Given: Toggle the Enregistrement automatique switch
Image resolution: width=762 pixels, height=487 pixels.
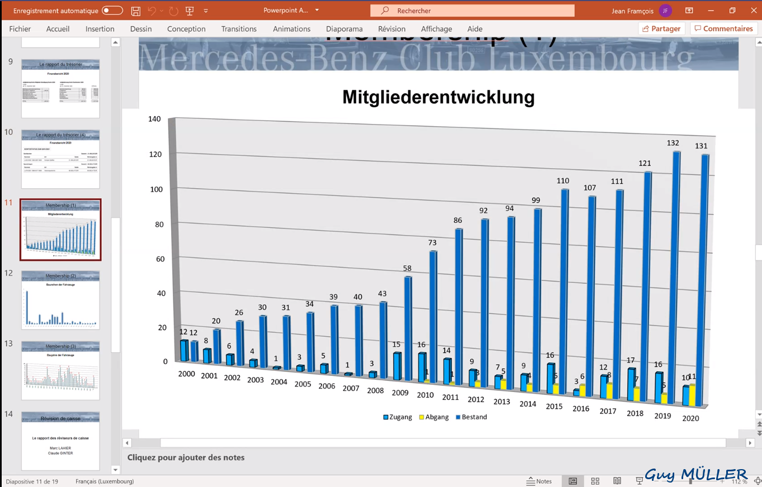Looking at the screenshot, I should [112, 11].
